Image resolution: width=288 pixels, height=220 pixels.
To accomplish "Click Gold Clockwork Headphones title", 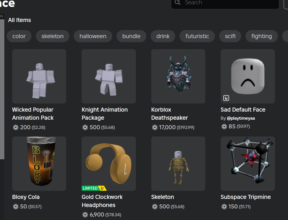I will pyautogui.click(x=102, y=201).
